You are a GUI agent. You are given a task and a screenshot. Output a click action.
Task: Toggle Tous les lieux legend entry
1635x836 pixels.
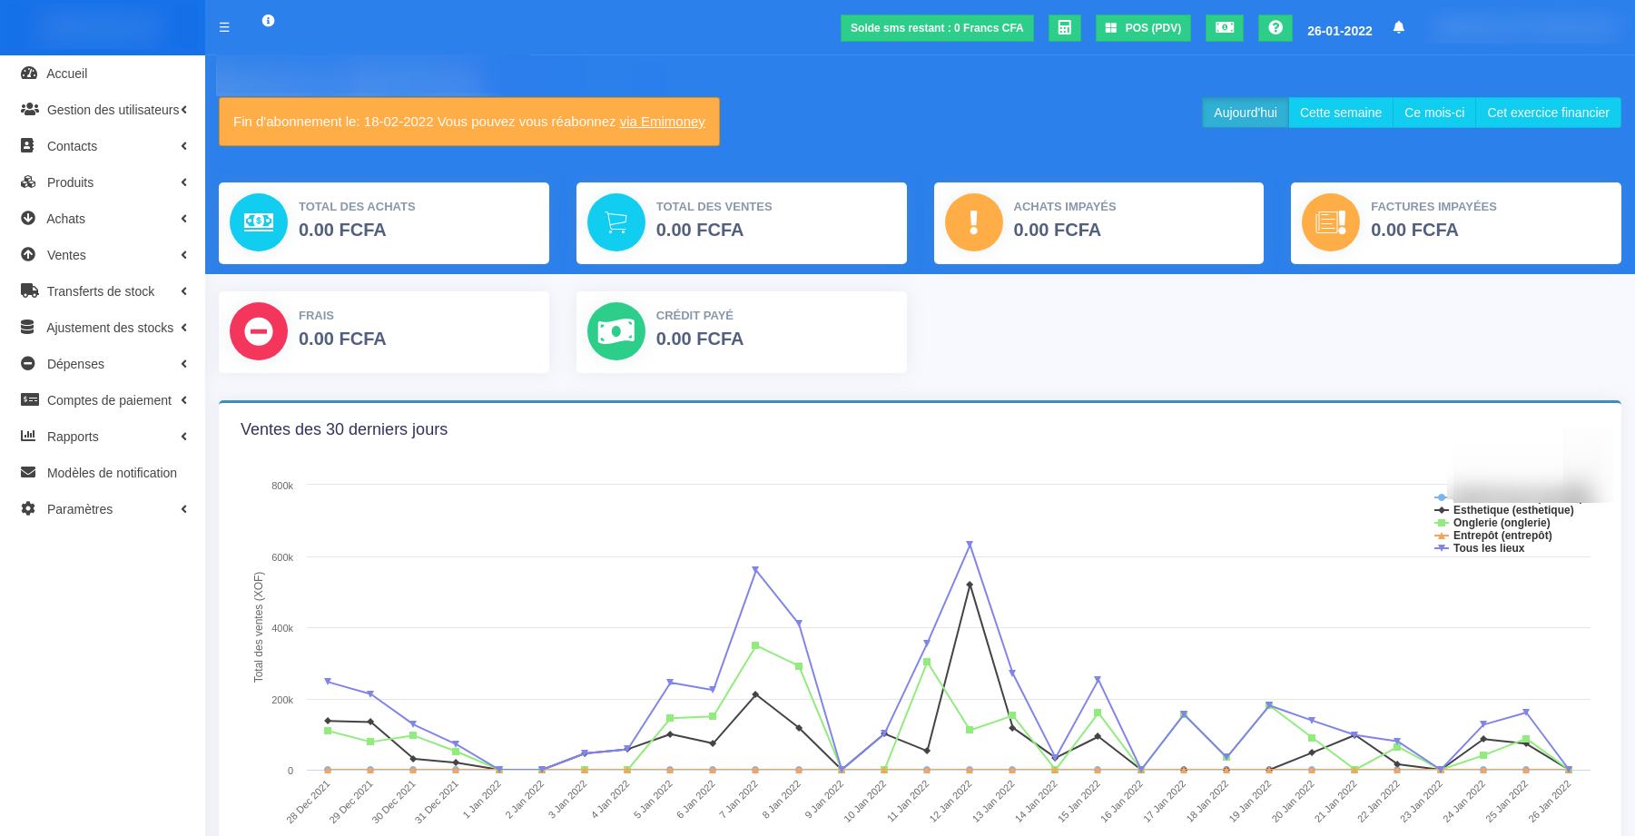tap(1480, 548)
